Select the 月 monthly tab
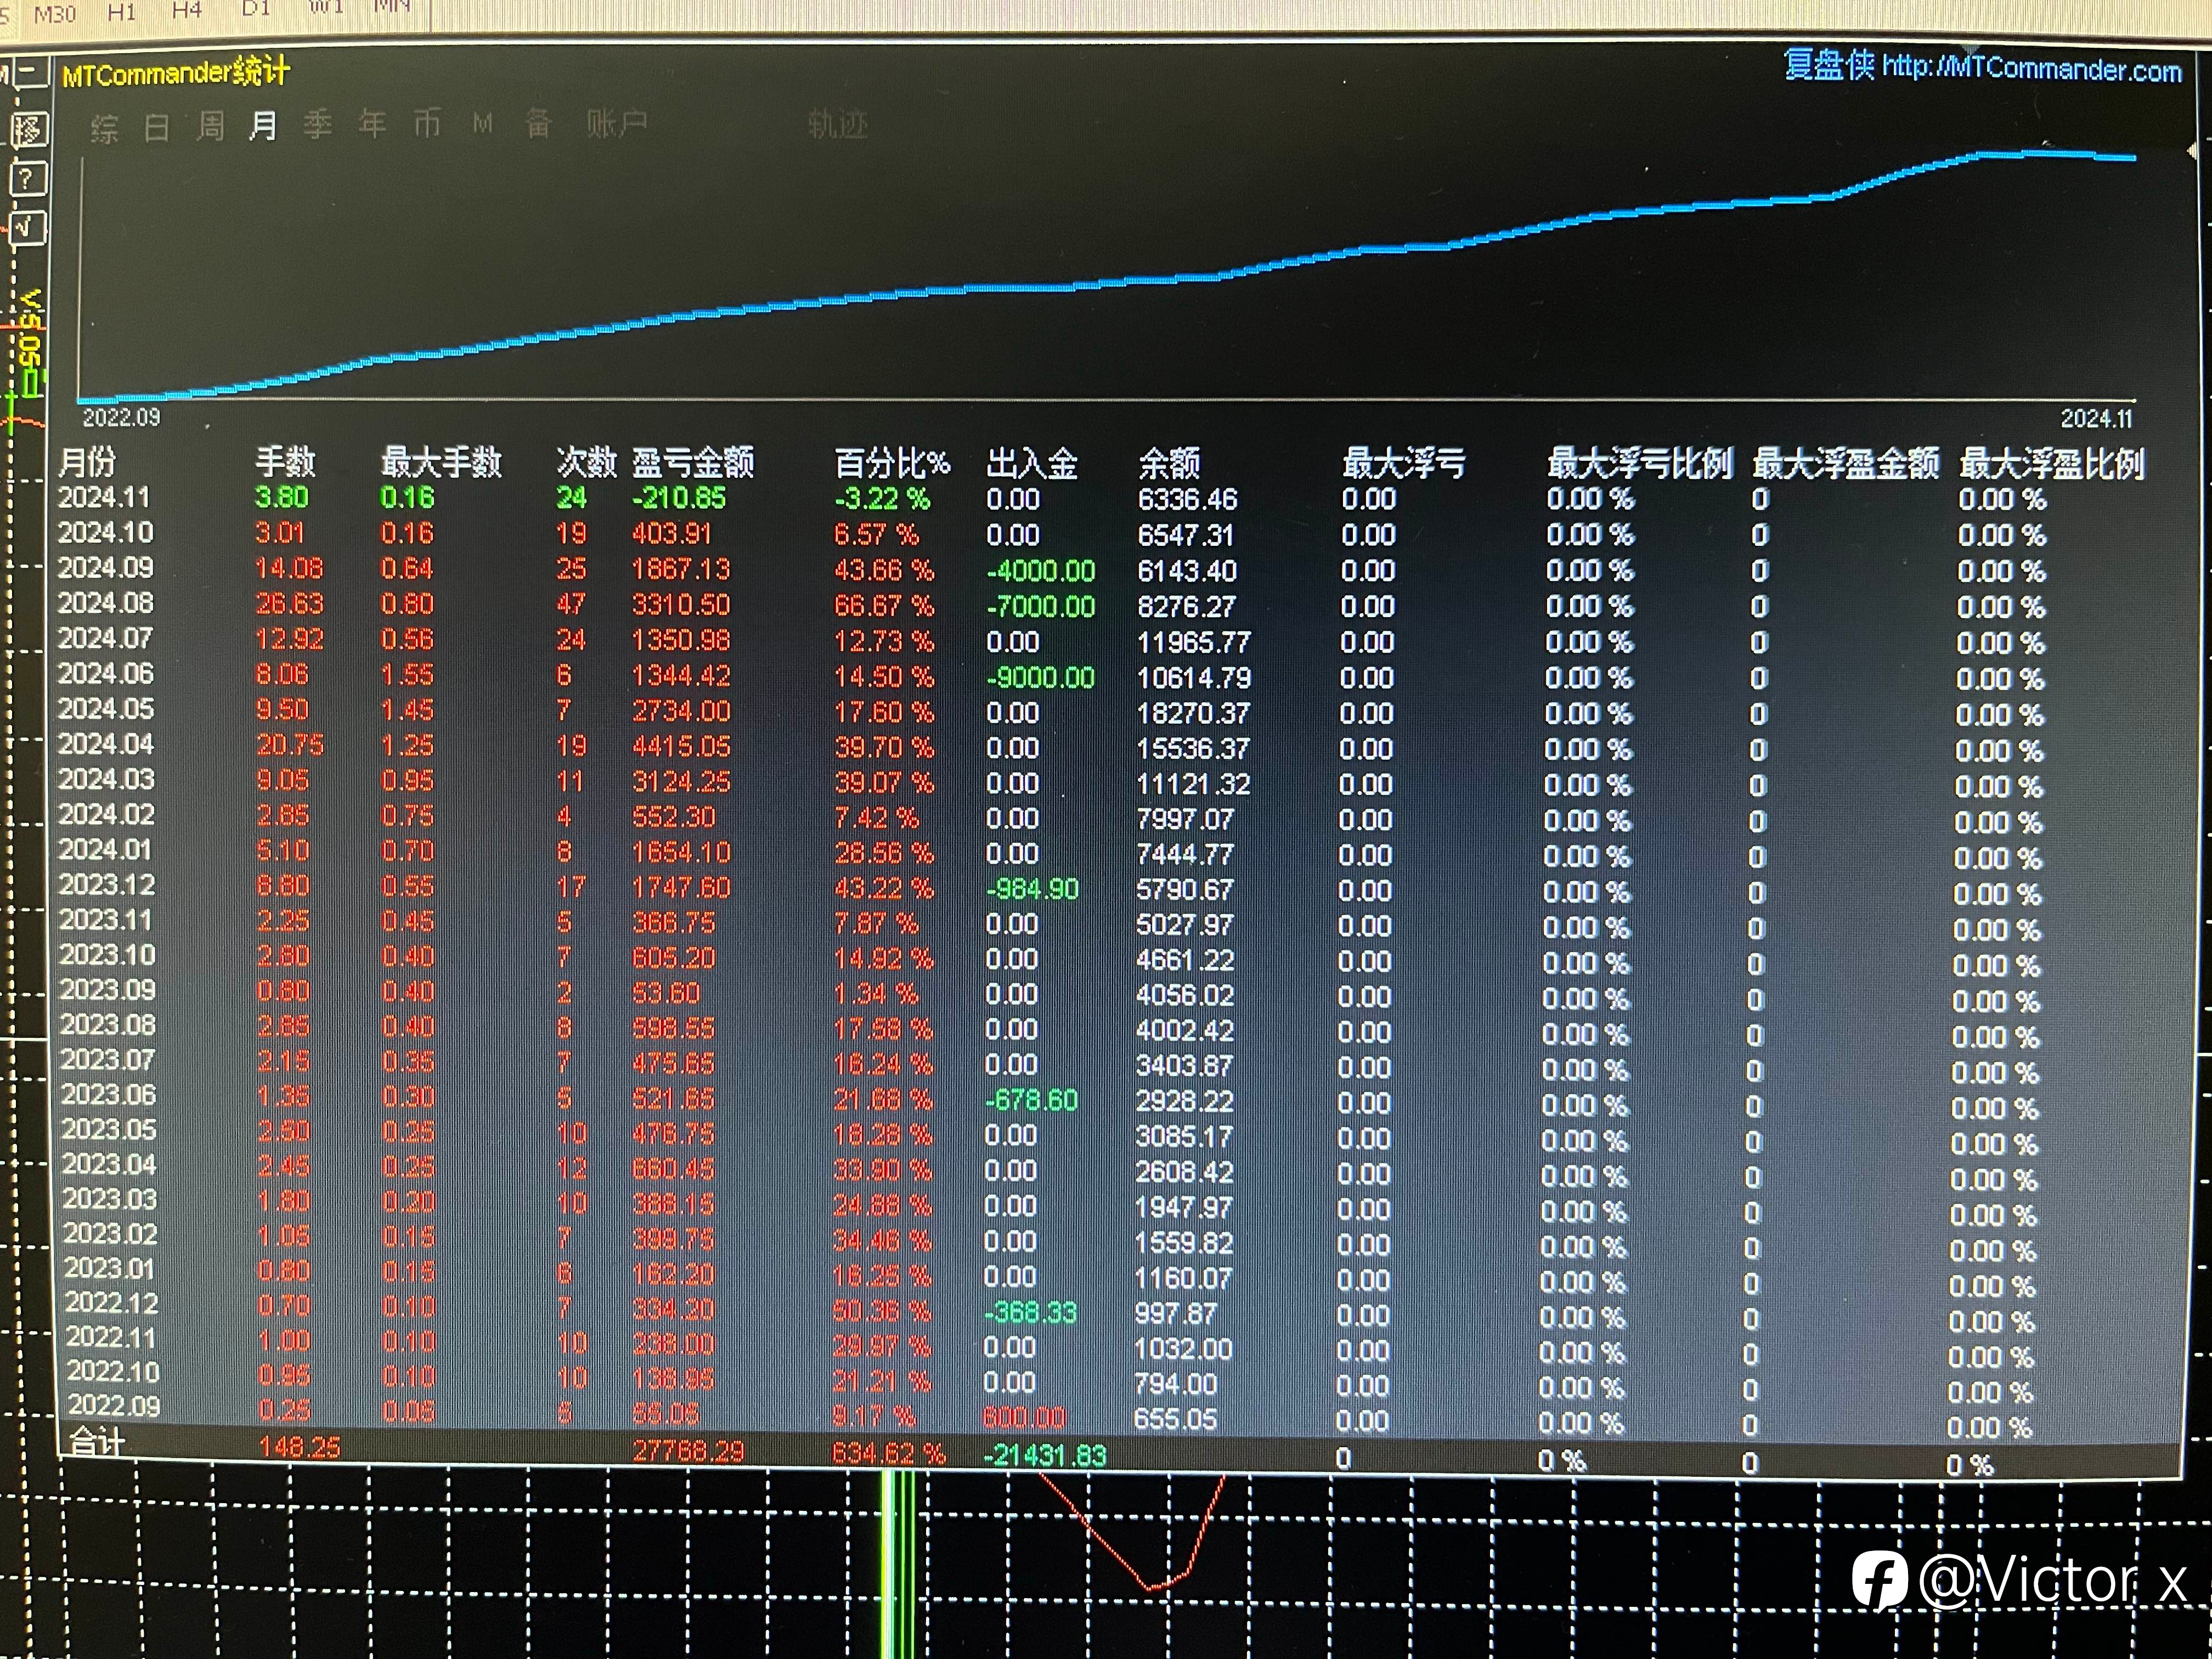2212x1659 pixels. coord(263,126)
